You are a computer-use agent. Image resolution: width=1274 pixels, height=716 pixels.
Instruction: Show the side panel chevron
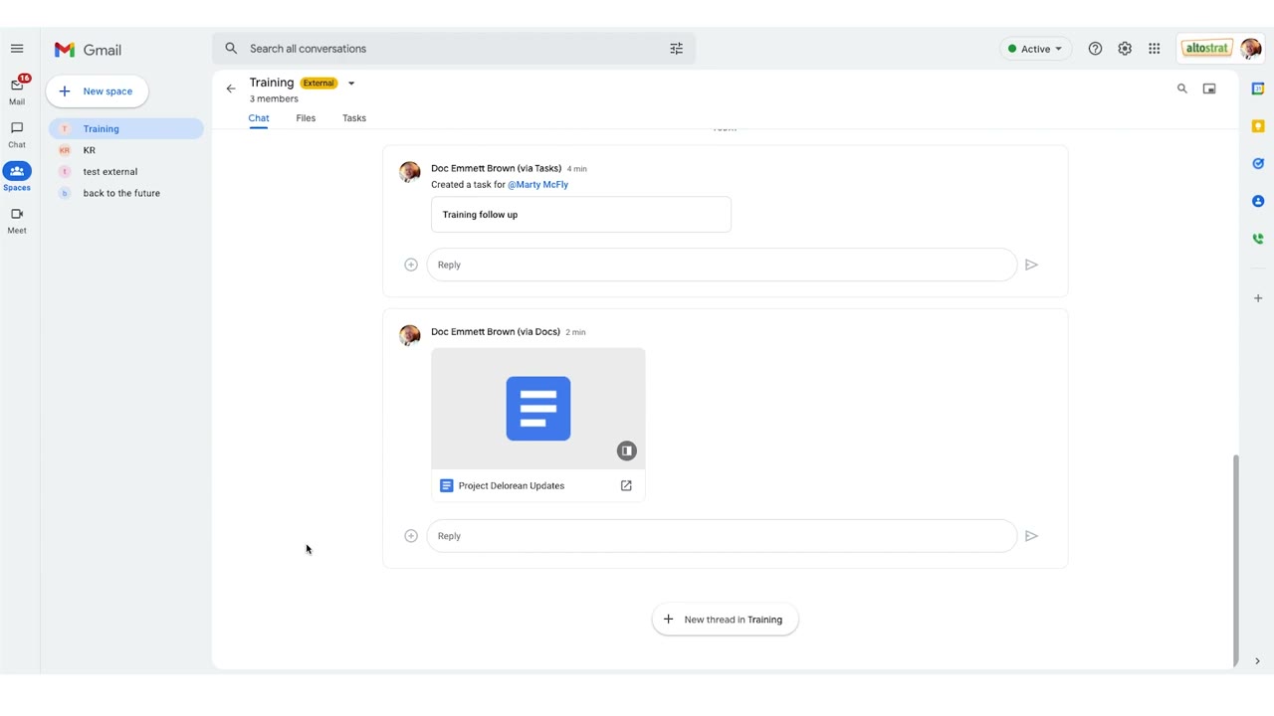click(x=1257, y=661)
